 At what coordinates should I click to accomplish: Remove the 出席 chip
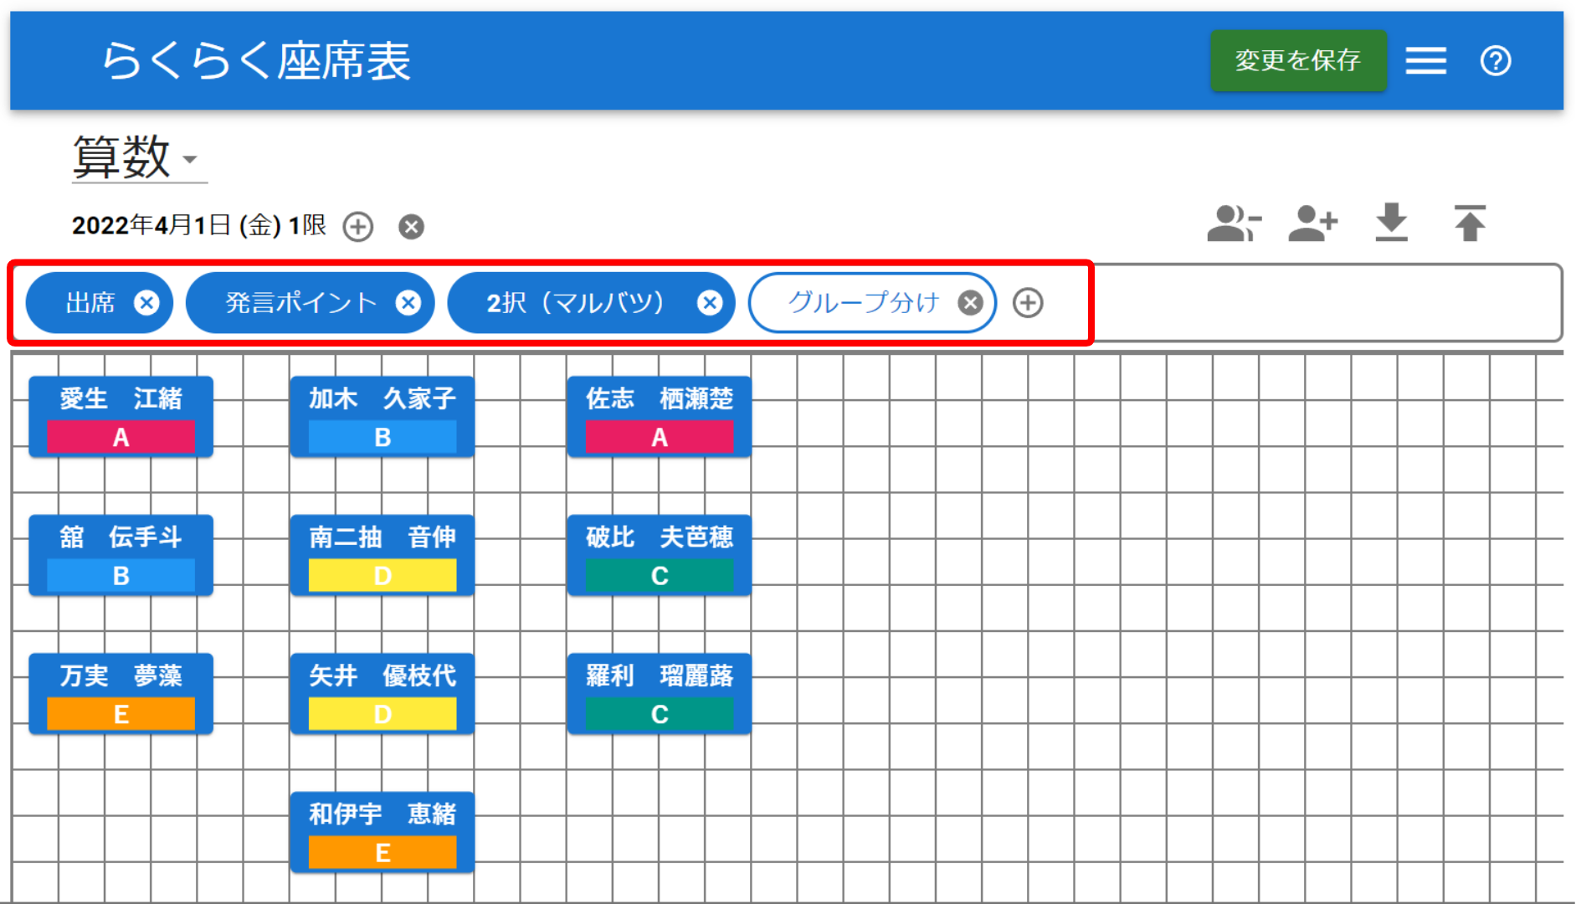146,302
